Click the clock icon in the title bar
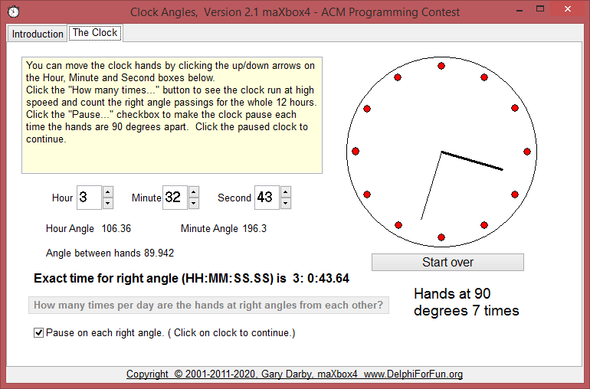The height and width of the screenshot is (389, 590). click(13, 11)
